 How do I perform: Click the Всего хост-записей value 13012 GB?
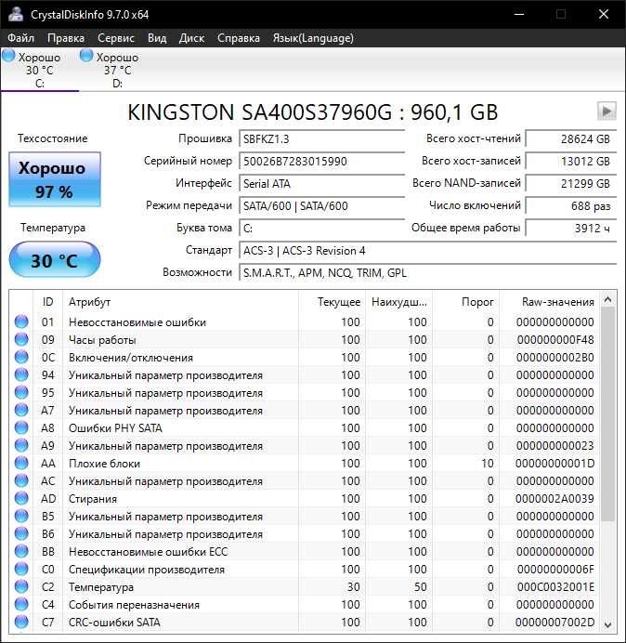(570, 161)
